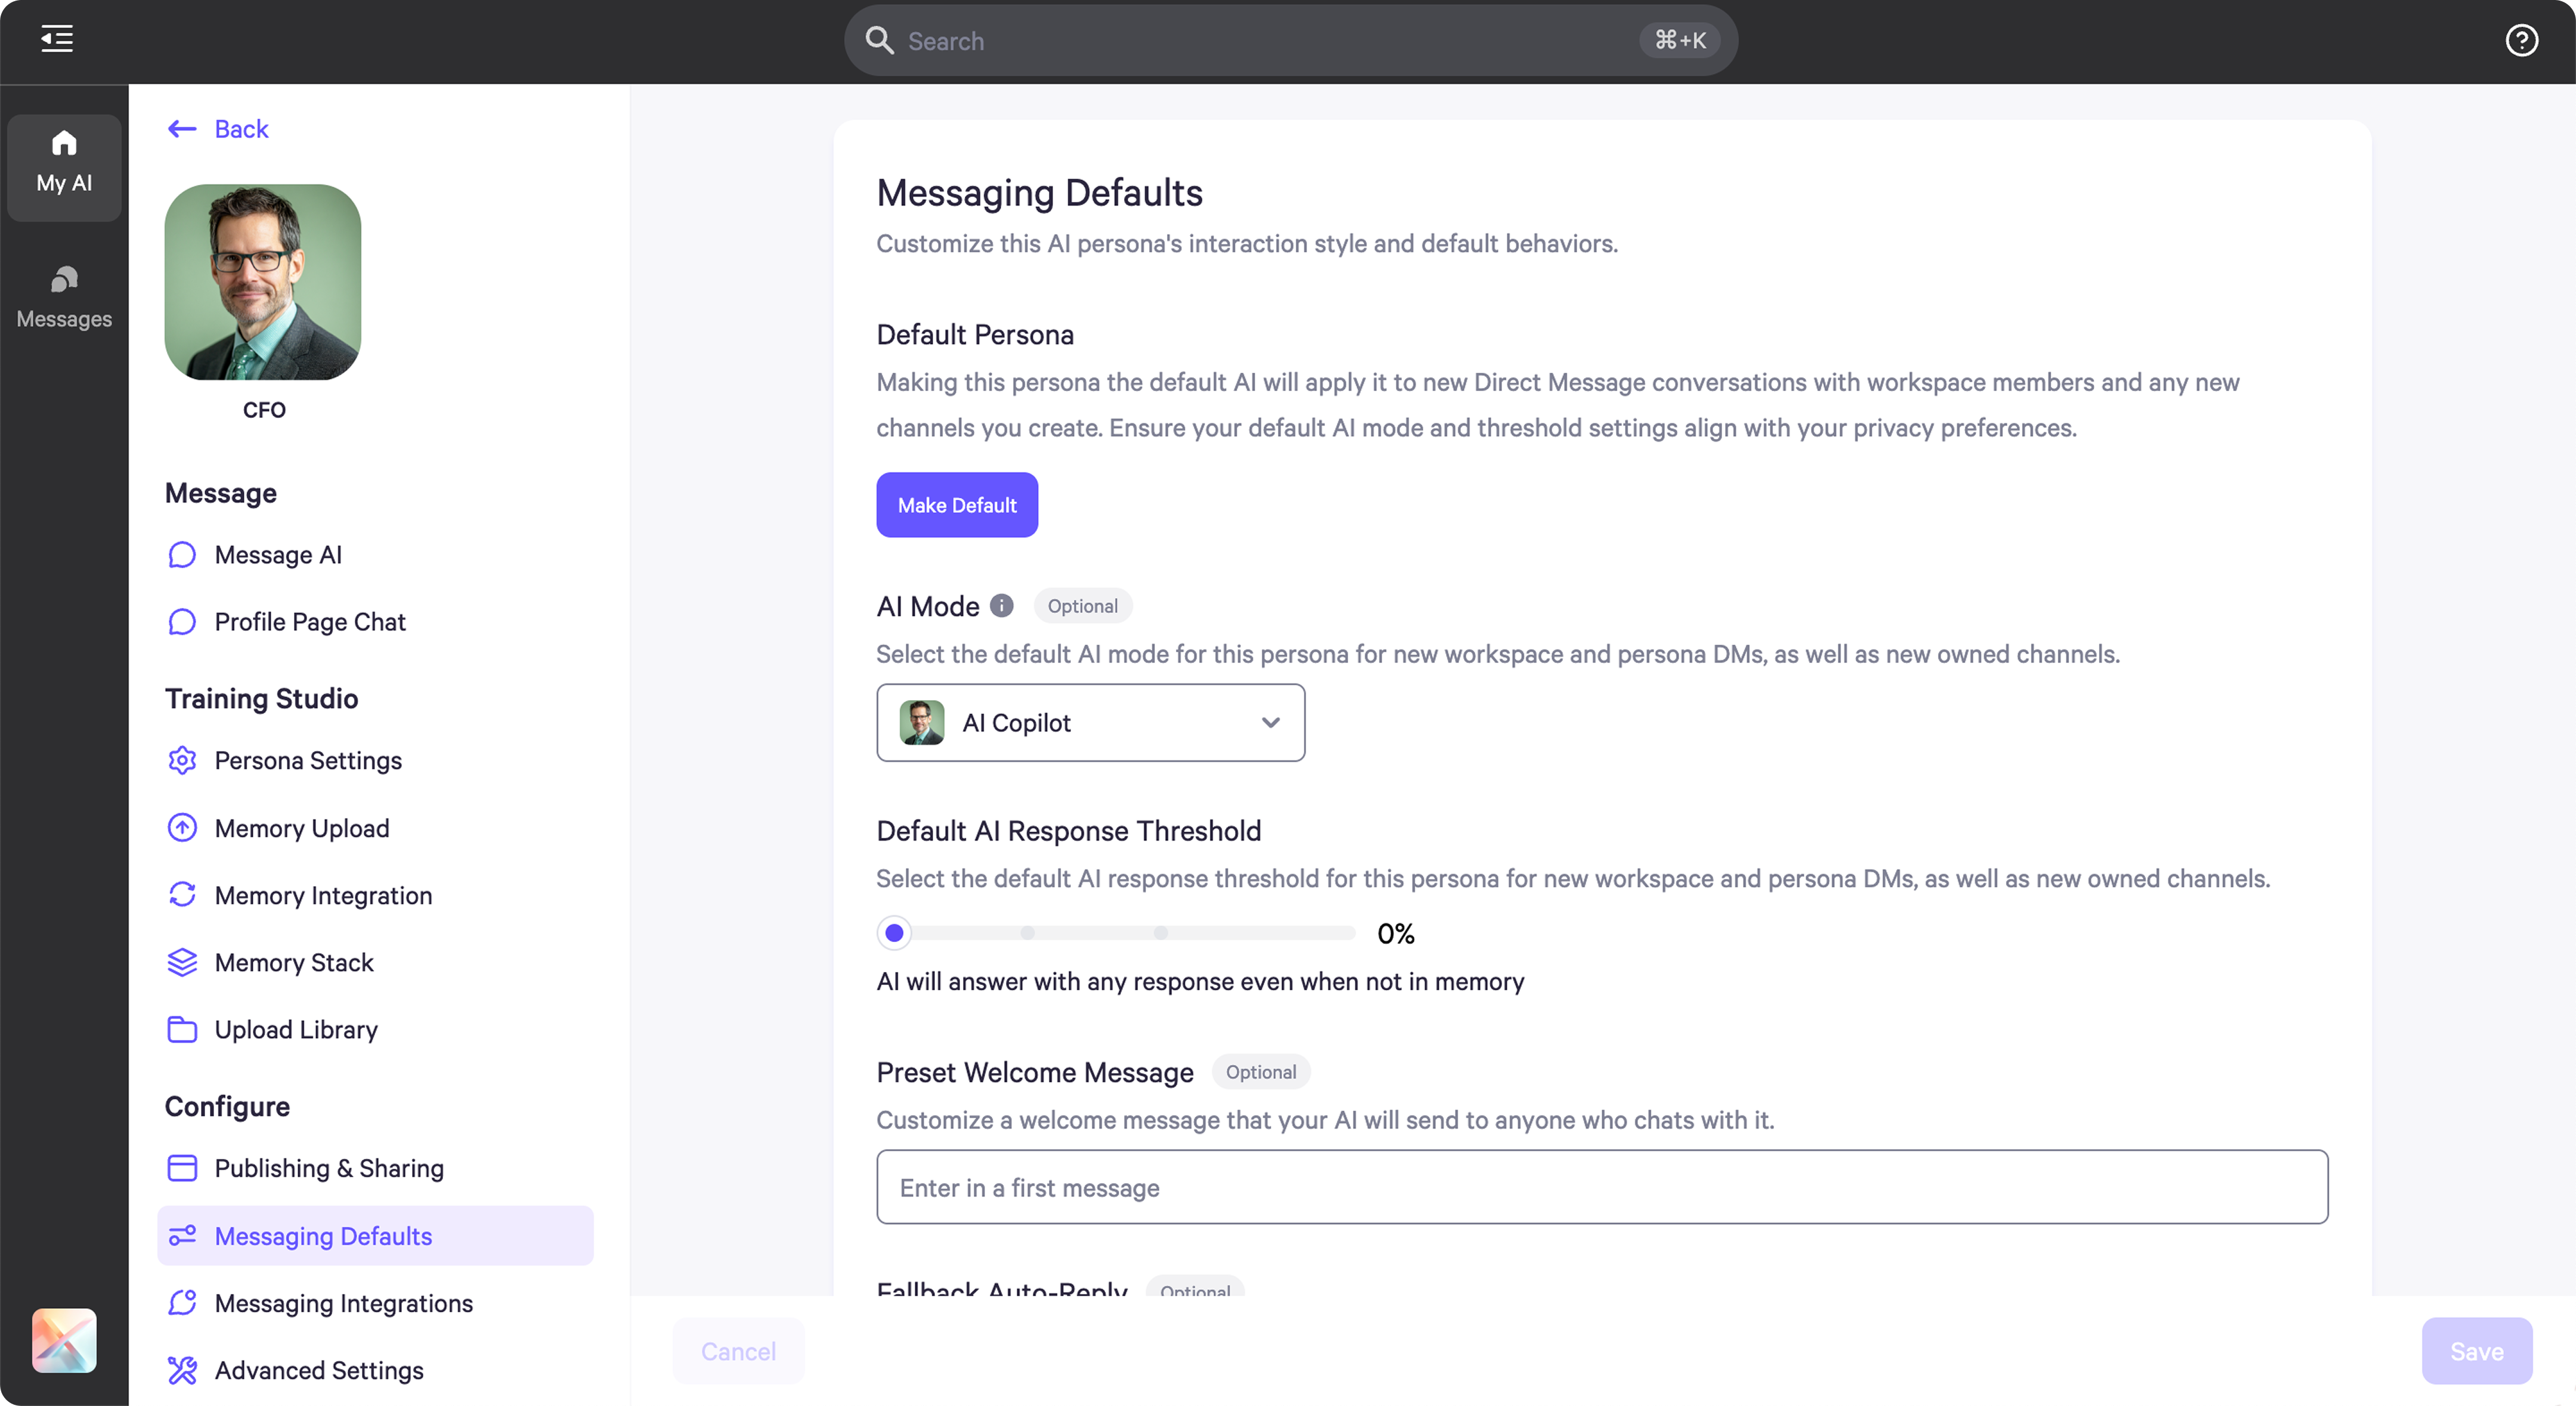The height and width of the screenshot is (1406, 2576).
Task: Go Back to the previous page
Action: pyautogui.click(x=216, y=128)
